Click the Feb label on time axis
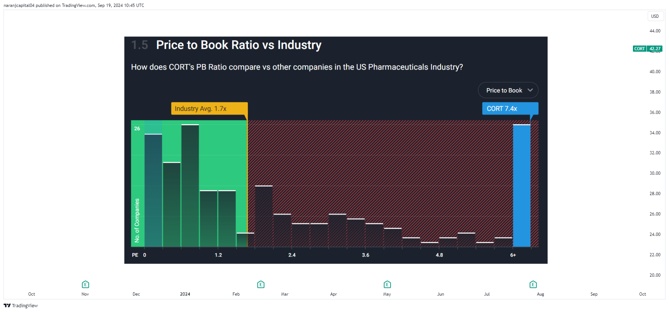This screenshot has width=669, height=312. (x=236, y=294)
